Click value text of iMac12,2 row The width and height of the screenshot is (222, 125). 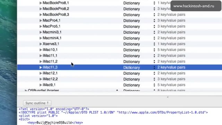point(171,79)
